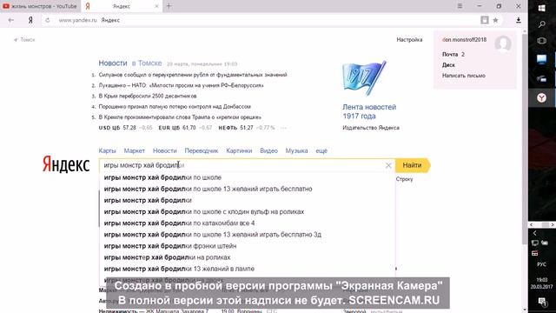Open the Новости news heading link
Screen dimensions: 556x313
[113, 63]
